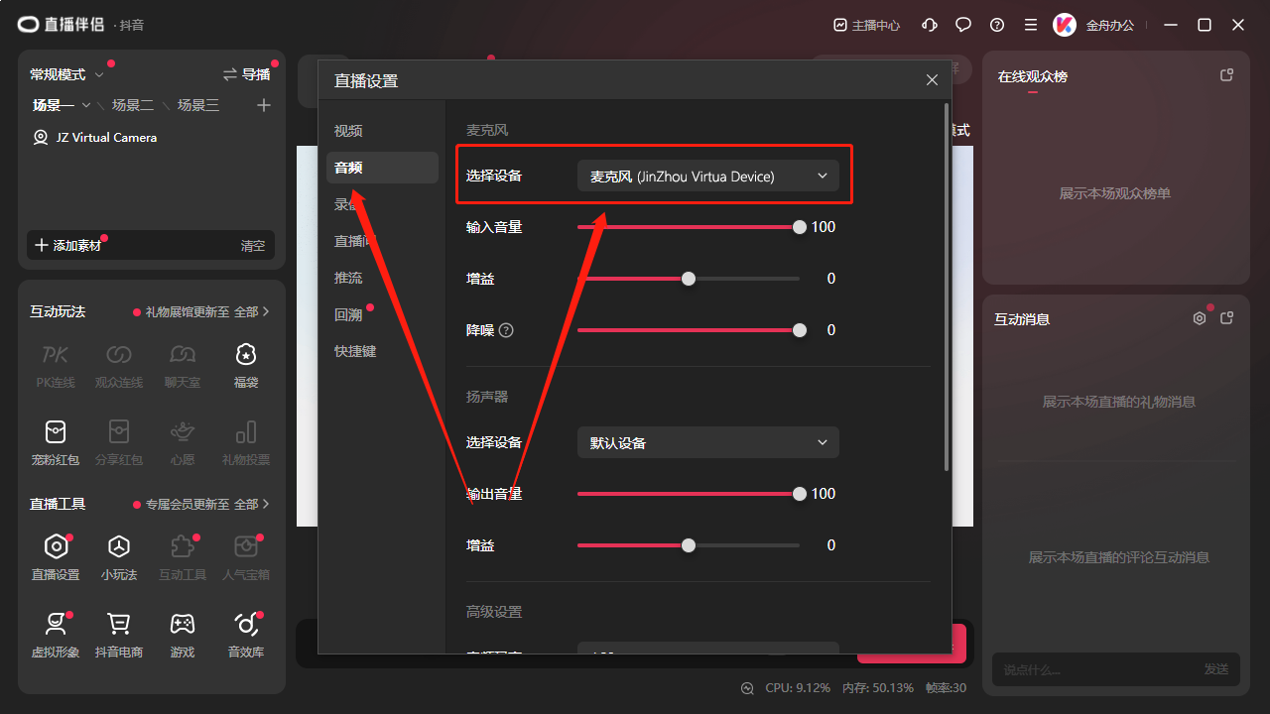The width and height of the screenshot is (1270, 714).
Task: Click the help question mark icon
Action: [997, 25]
